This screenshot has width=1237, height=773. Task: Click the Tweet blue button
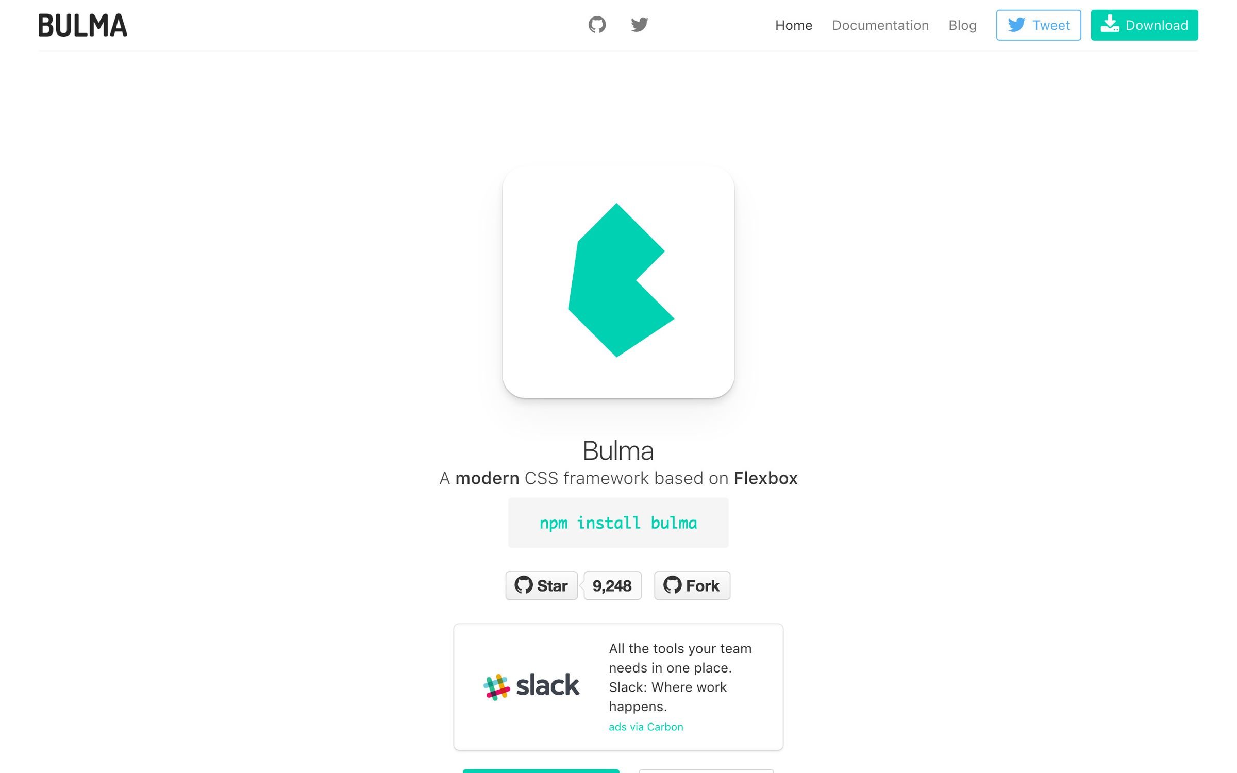pos(1039,25)
